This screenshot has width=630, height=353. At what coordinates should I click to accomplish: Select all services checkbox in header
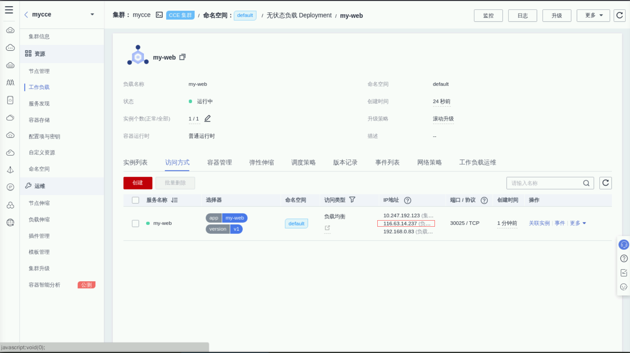[x=135, y=200]
